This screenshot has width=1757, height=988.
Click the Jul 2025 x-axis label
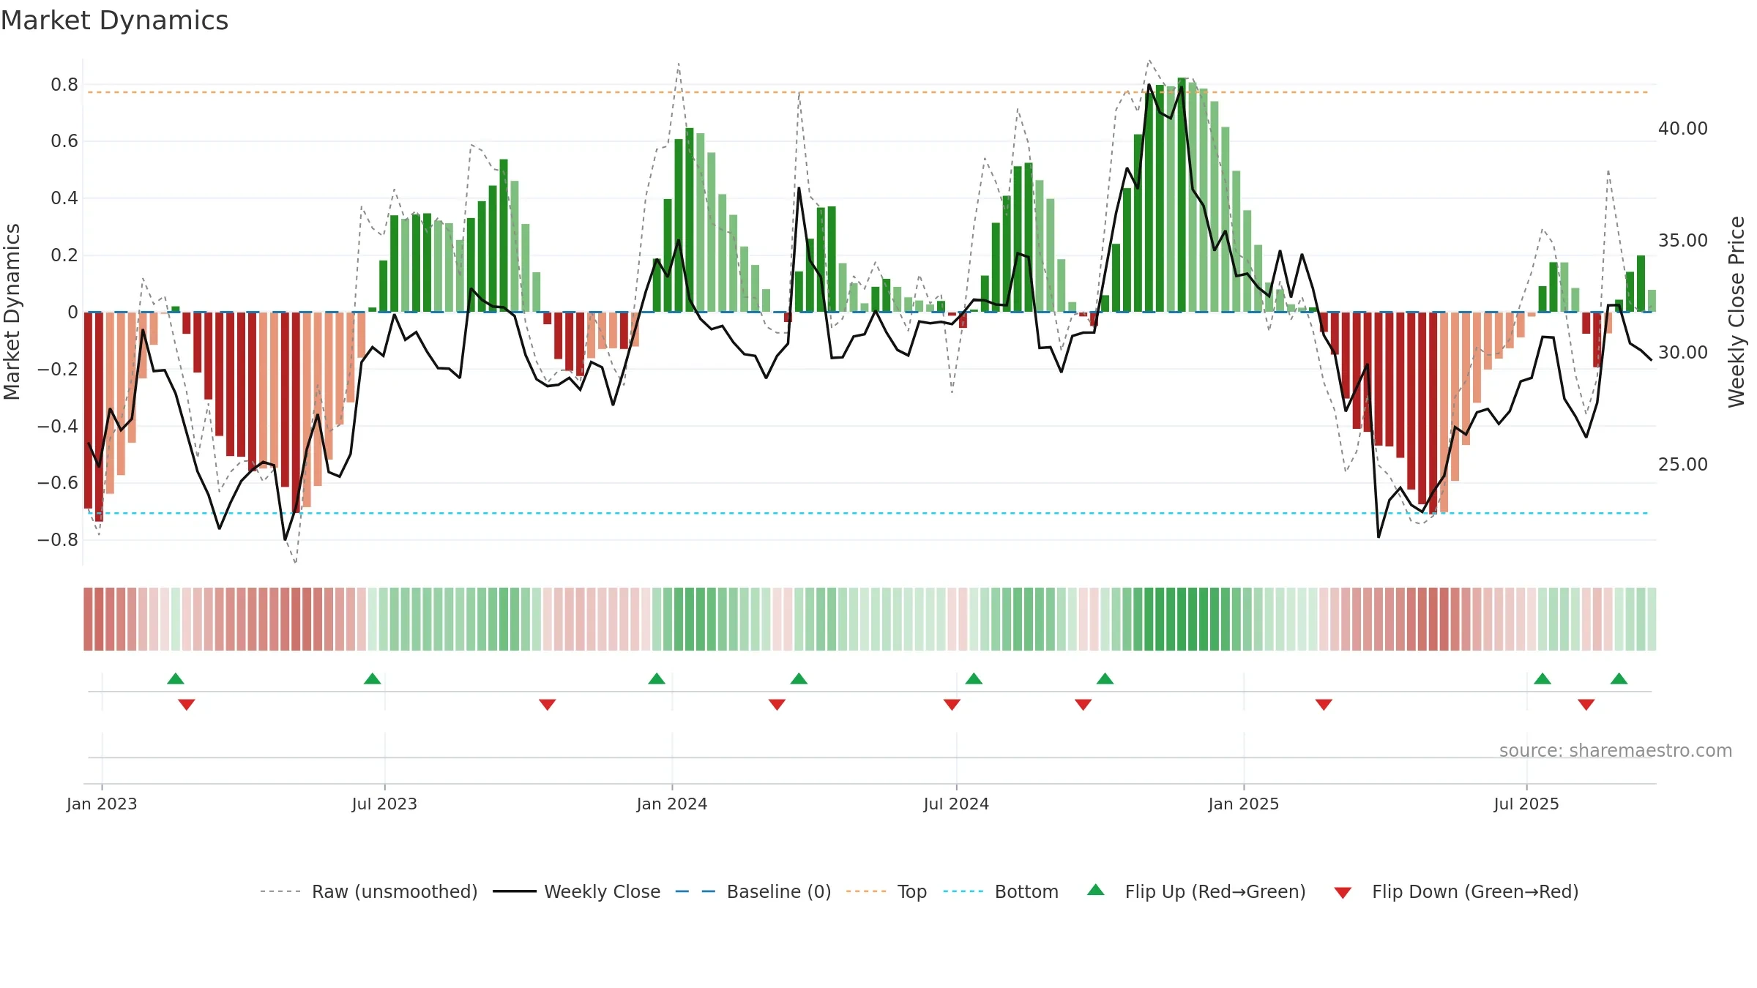tap(1526, 804)
